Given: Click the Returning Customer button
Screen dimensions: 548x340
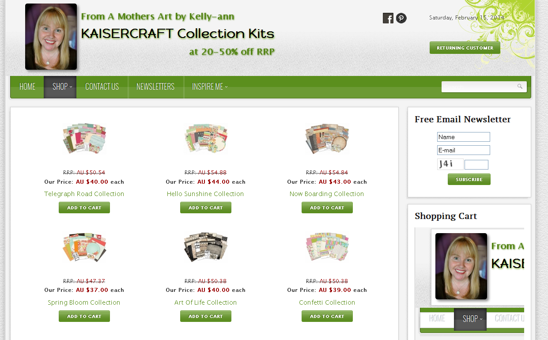Looking at the screenshot, I should (465, 48).
